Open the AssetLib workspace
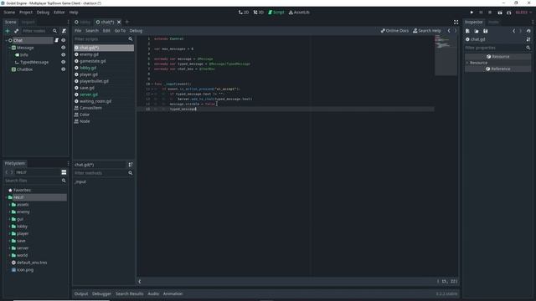 tap(299, 13)
